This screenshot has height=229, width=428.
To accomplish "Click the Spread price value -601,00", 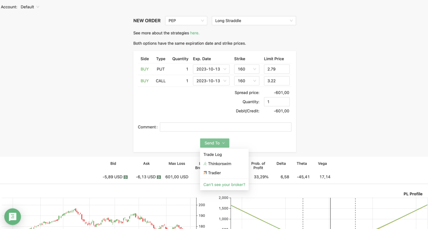I will pos(281,92).
